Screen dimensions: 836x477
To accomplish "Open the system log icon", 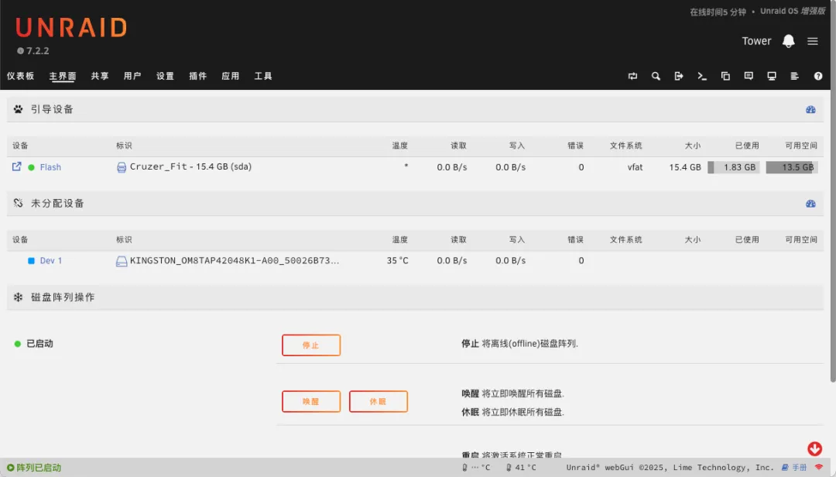I will pyautogui.click(x=794, y=76).
